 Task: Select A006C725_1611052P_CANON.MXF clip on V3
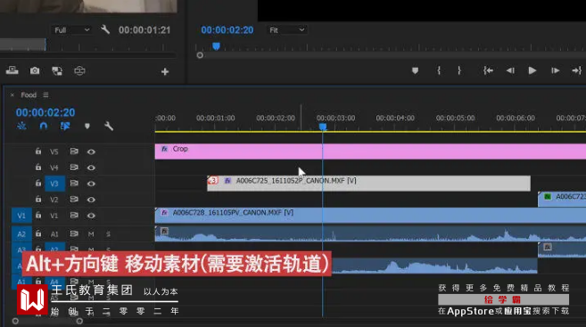pyautogui.click(x=368, y=184)
